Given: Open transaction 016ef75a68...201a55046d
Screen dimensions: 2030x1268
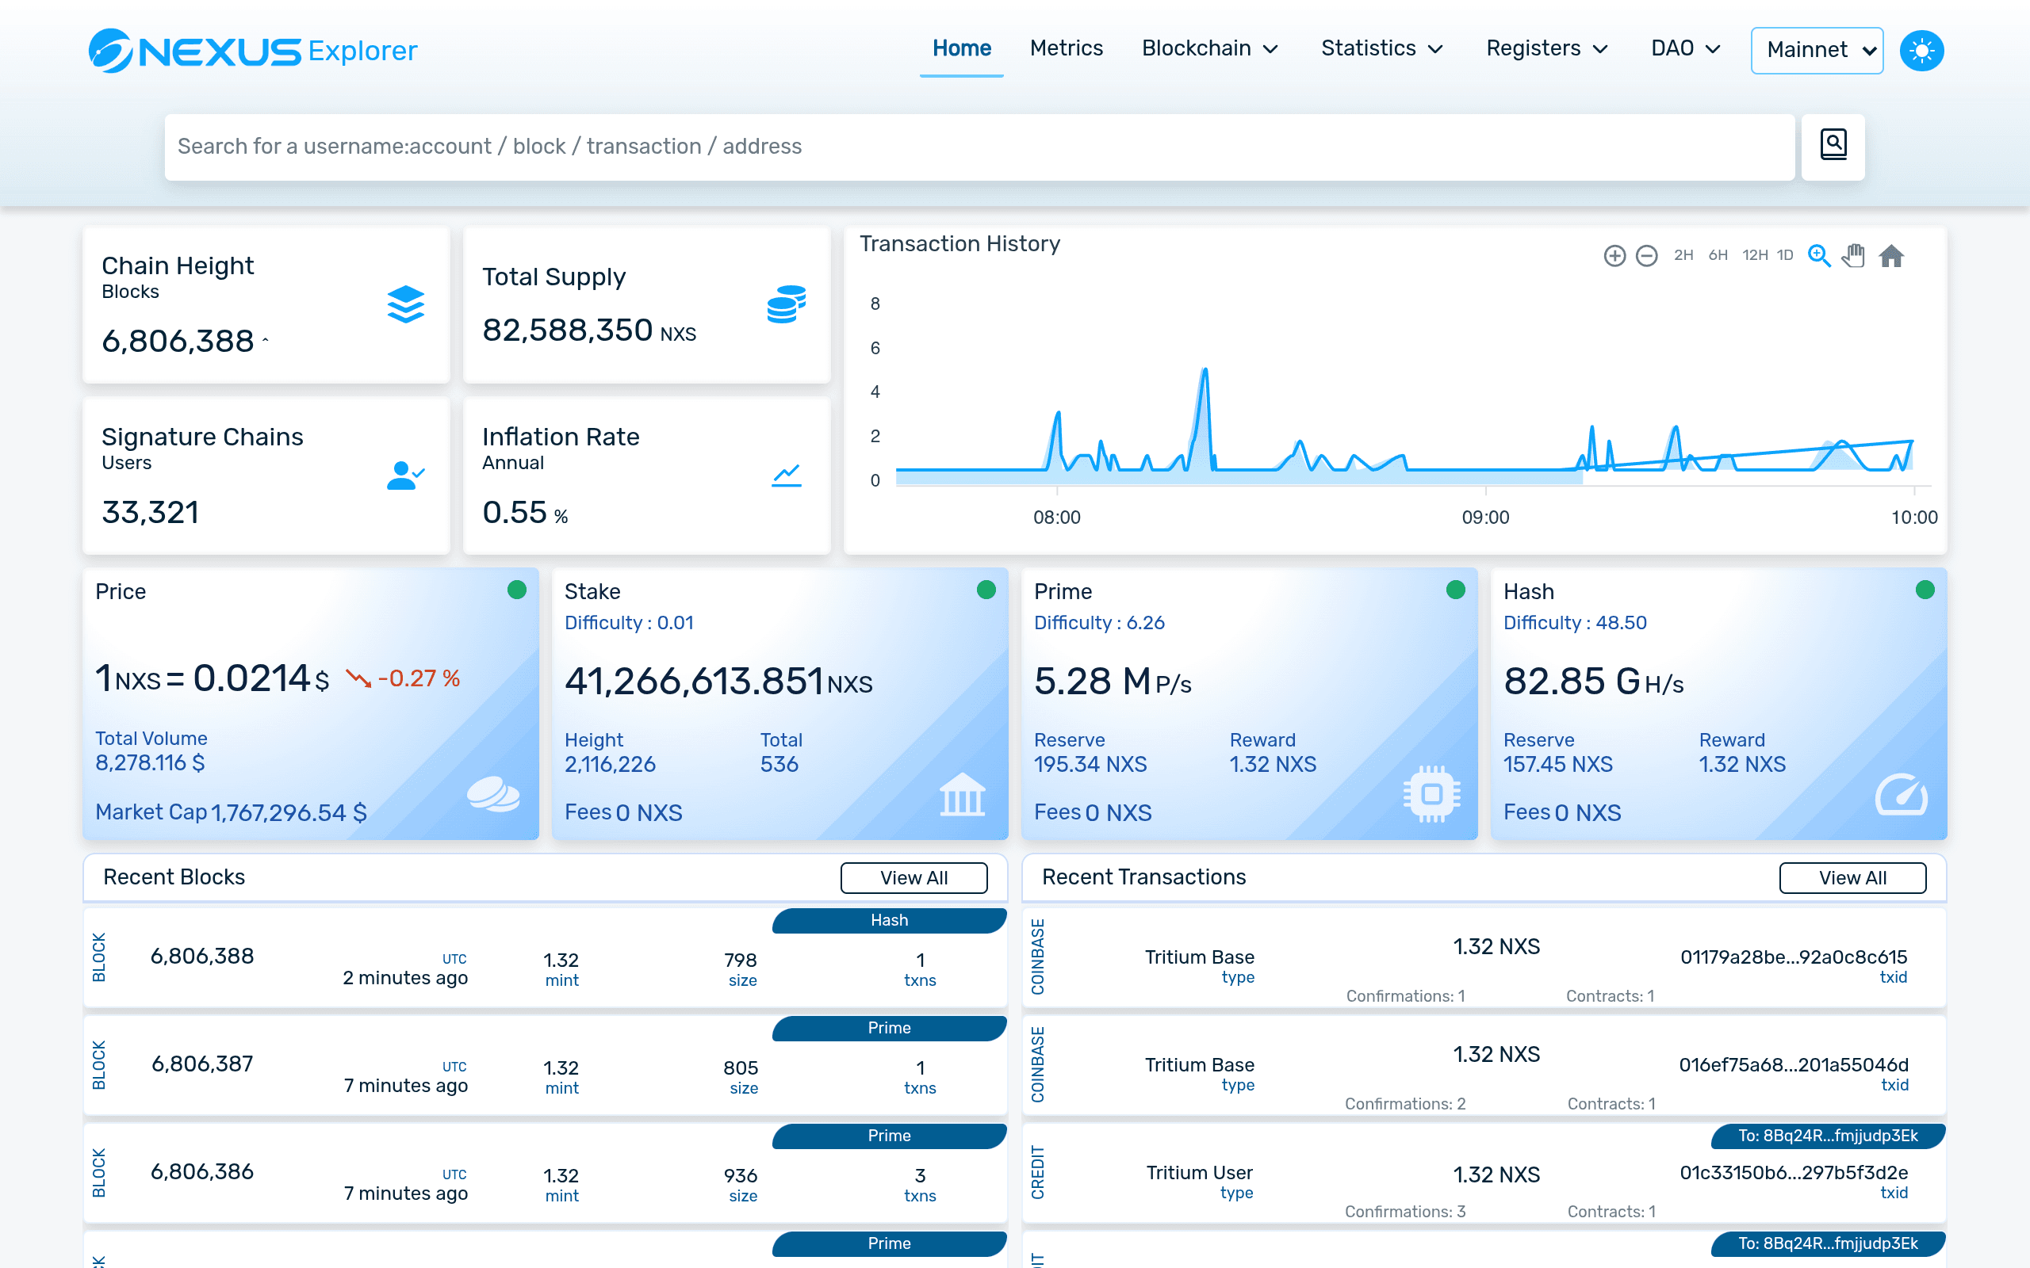Looking at the screenshot, I should pos(1794,1064).
